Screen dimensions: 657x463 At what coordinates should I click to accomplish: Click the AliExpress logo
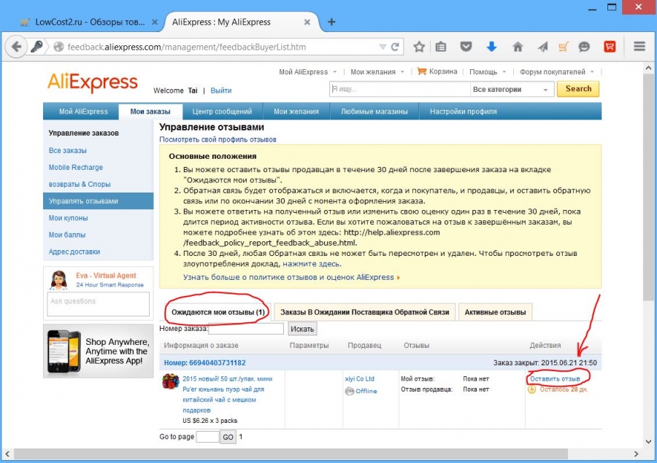point(93,82)
